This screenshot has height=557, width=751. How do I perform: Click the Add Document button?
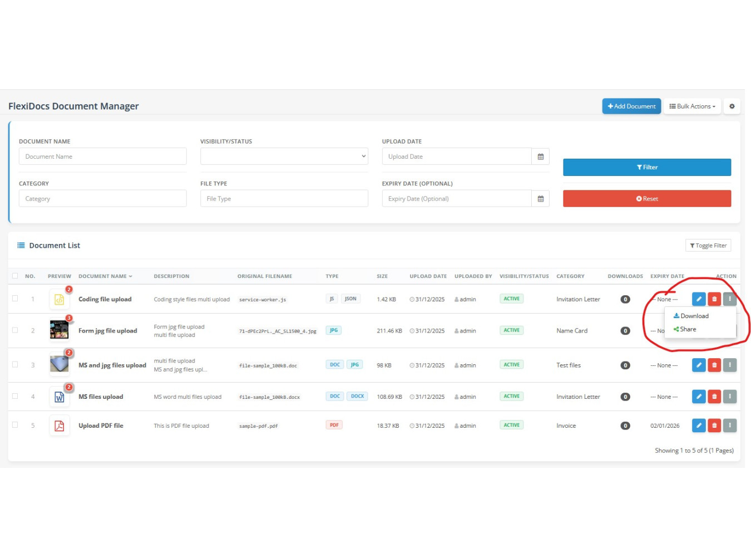[x=631, y=106]
